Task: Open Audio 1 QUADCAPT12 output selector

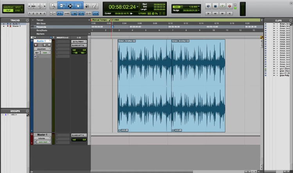Action: (79, 45)
